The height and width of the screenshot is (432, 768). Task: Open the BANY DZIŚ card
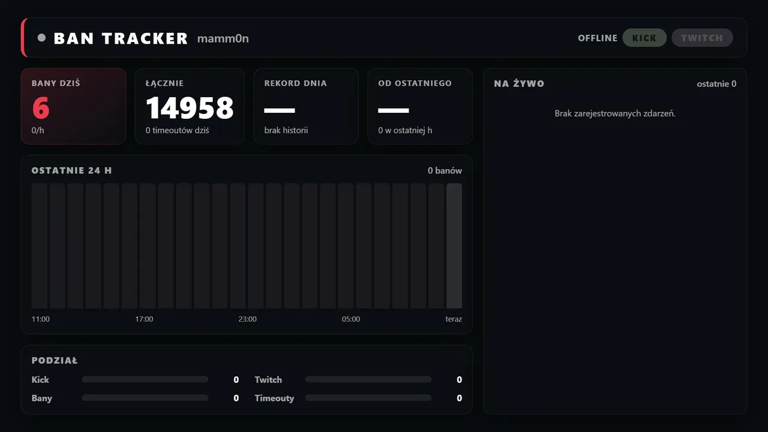pos(73,106)
